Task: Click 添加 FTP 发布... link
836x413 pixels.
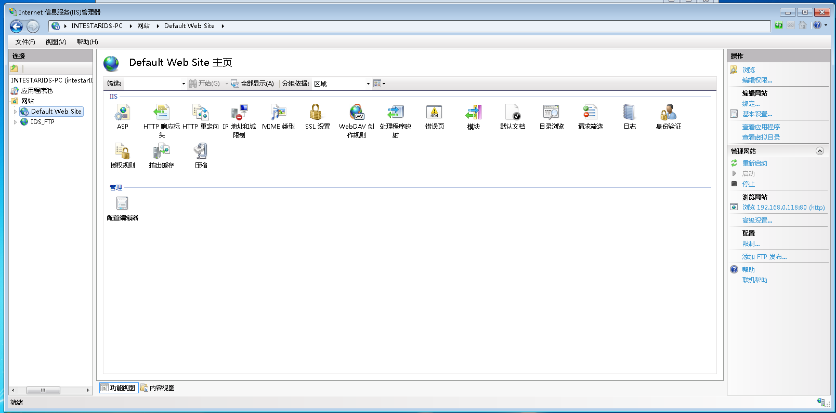Action: 764,257
